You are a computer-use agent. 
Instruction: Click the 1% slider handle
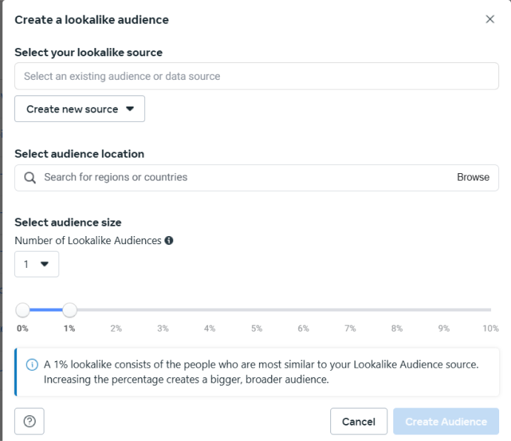(70, 310)
